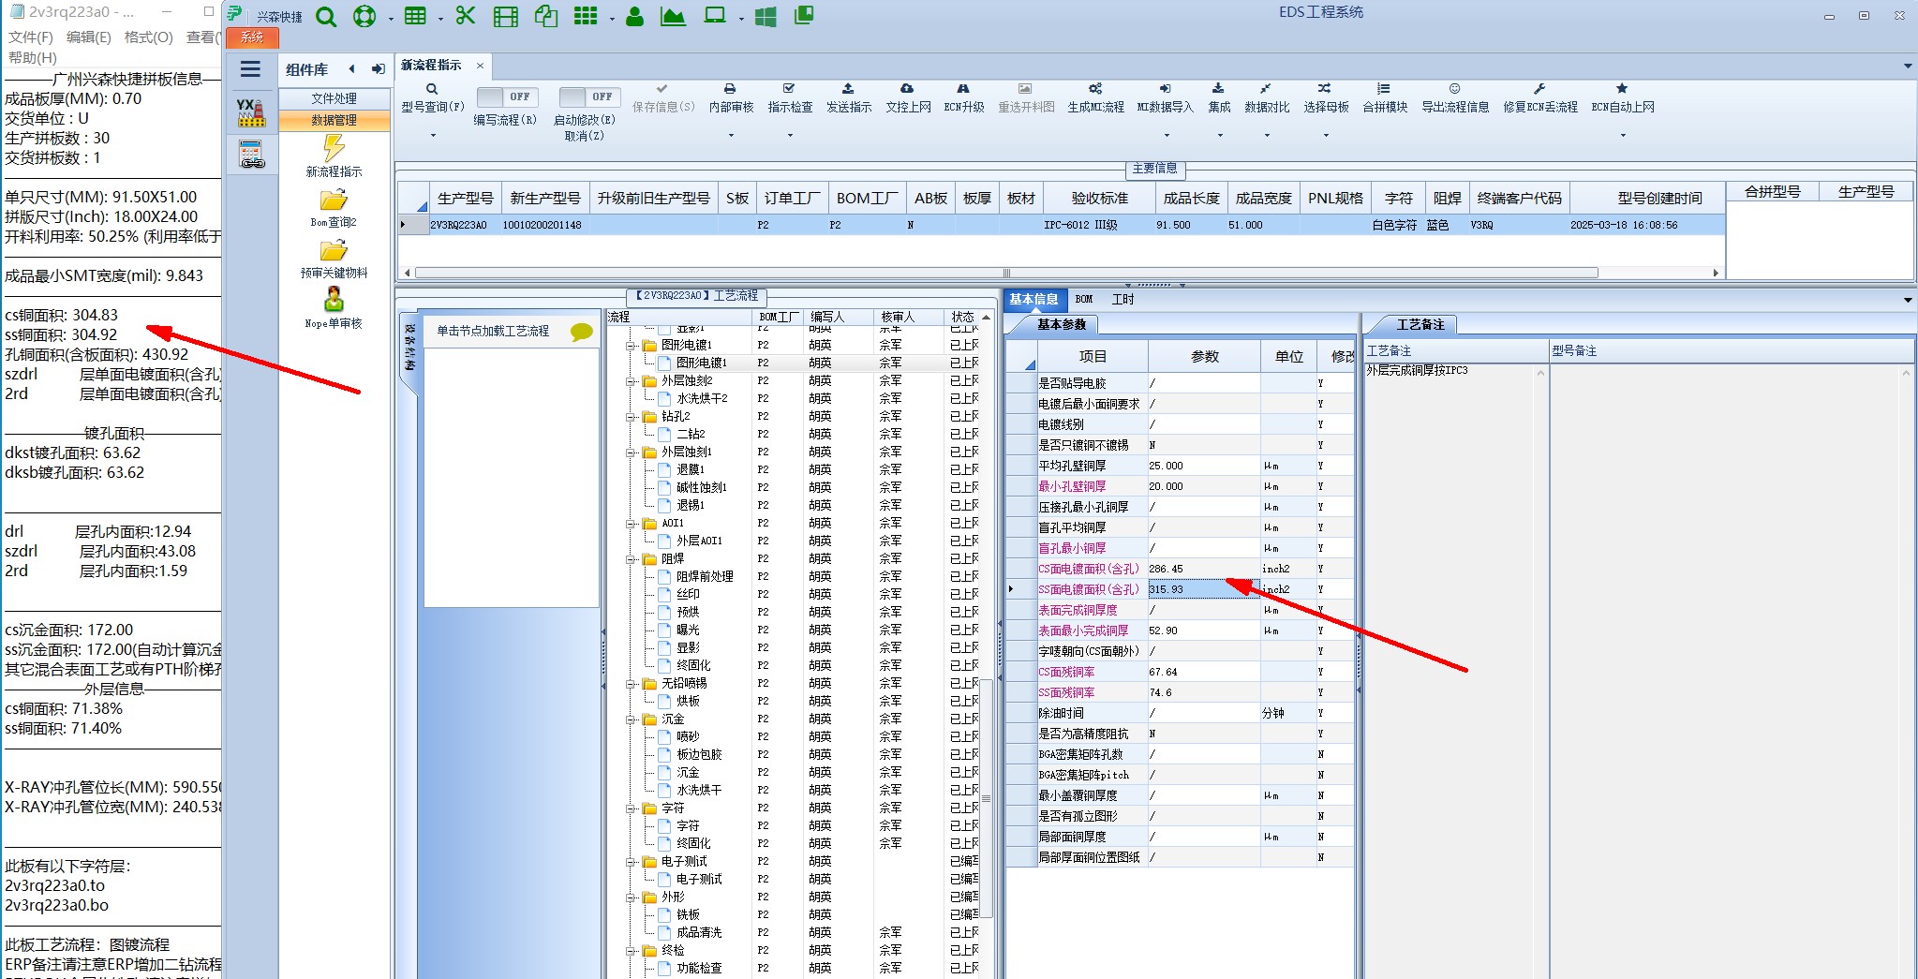Click the calculator icon in the left sidebar
Image resolution: width=1918 pixels, height=979 pixels.
tap(251, 154)
